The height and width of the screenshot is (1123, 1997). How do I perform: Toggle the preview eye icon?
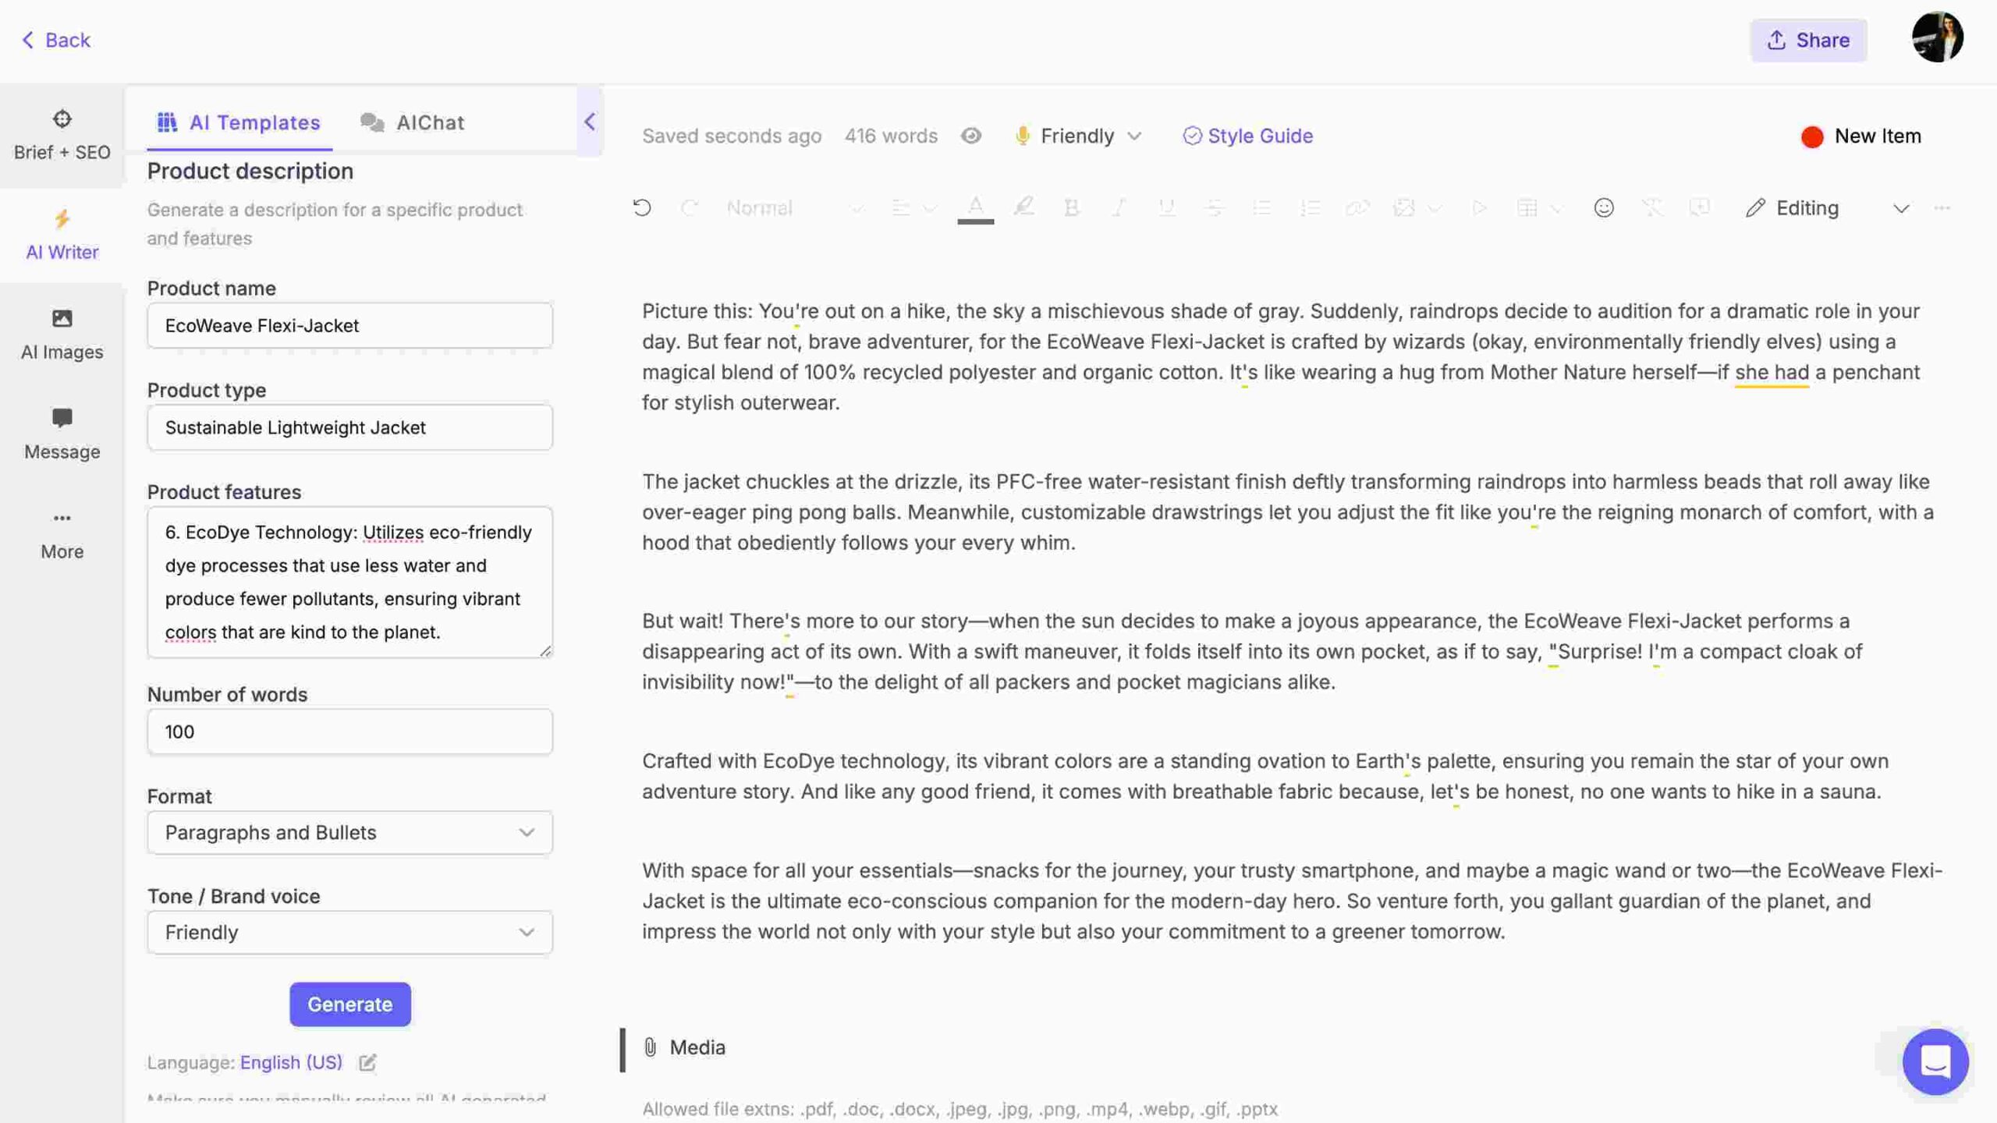(x=970, y=134)
